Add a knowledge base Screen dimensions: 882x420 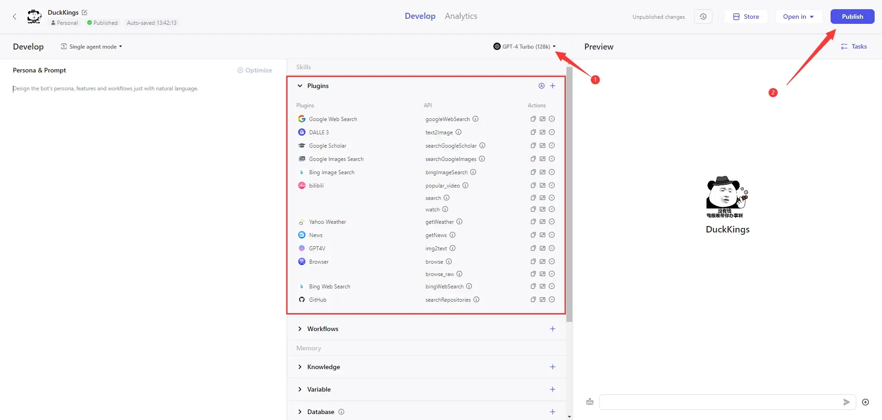[553, 367]
